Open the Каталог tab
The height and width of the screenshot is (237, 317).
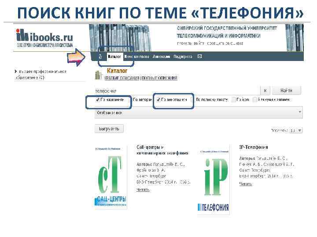(x=114, y=57)
